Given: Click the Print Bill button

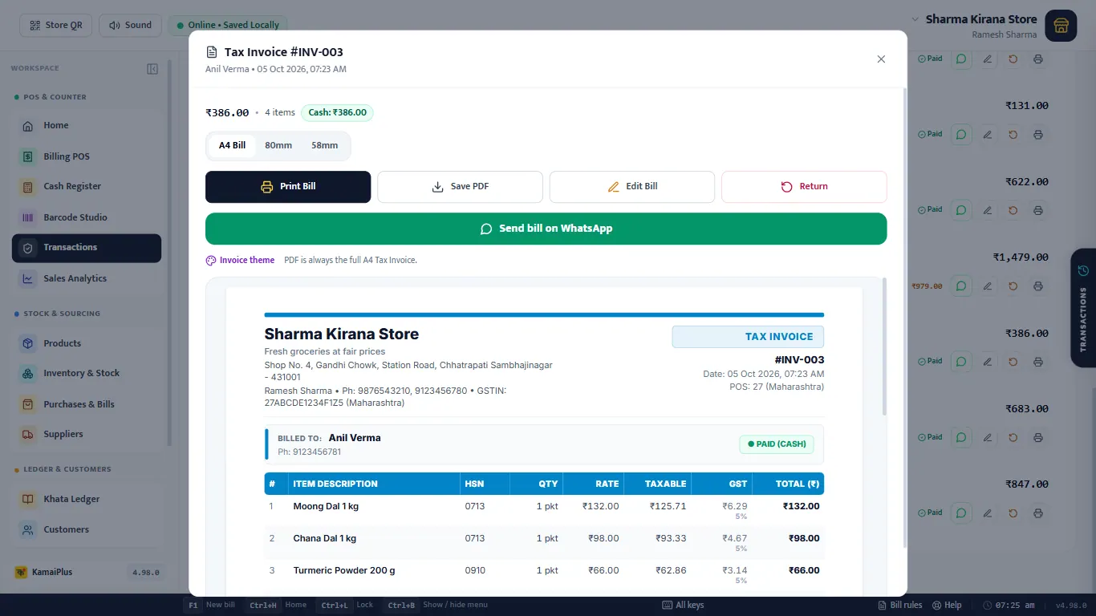Looking at the screenshot, I should [x=288, y=187].
